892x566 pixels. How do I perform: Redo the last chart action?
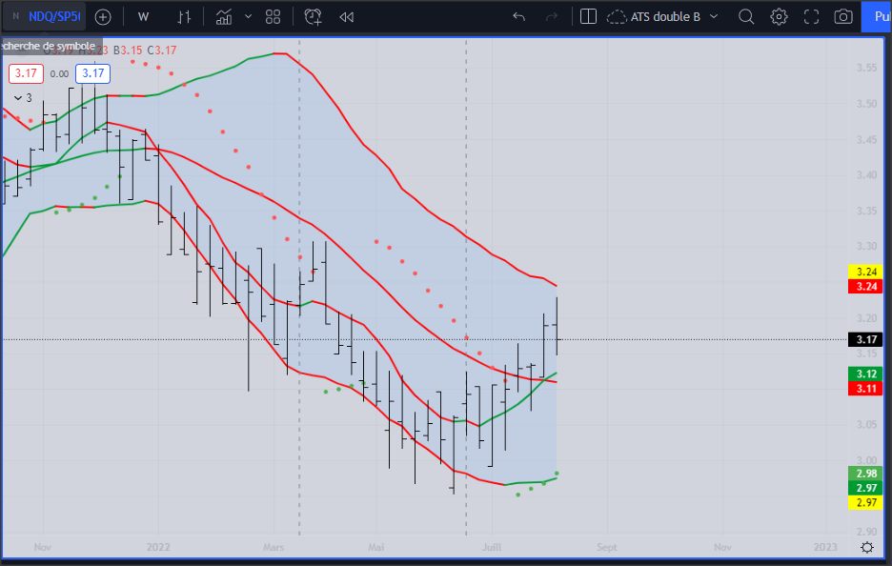[551, 17]
